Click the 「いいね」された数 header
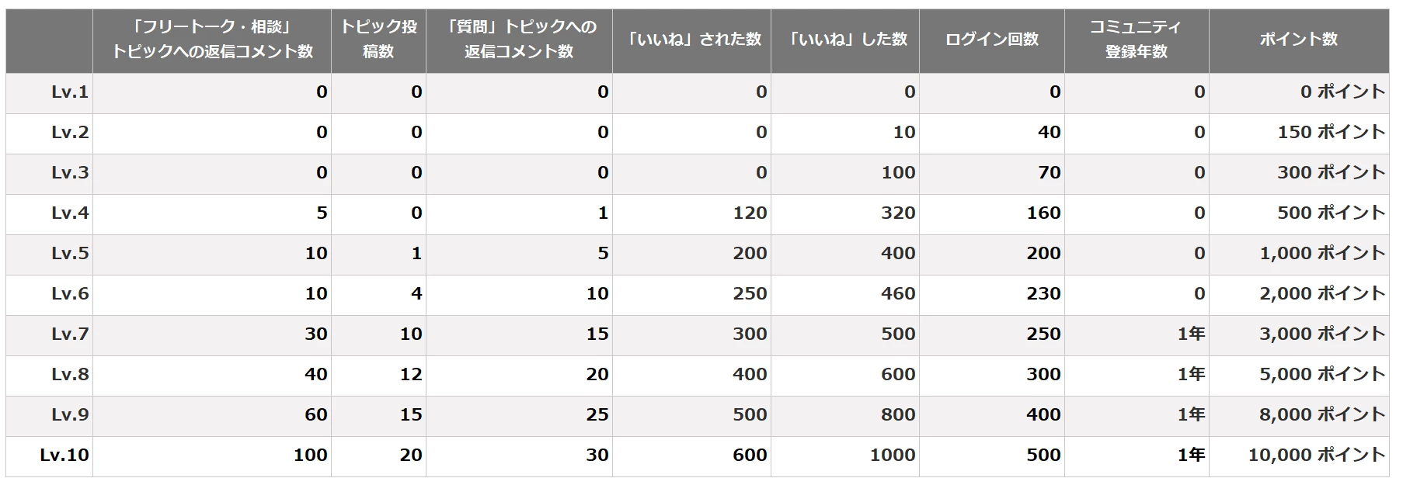Viewport: 1403px width, 485px height. [691, 39]
